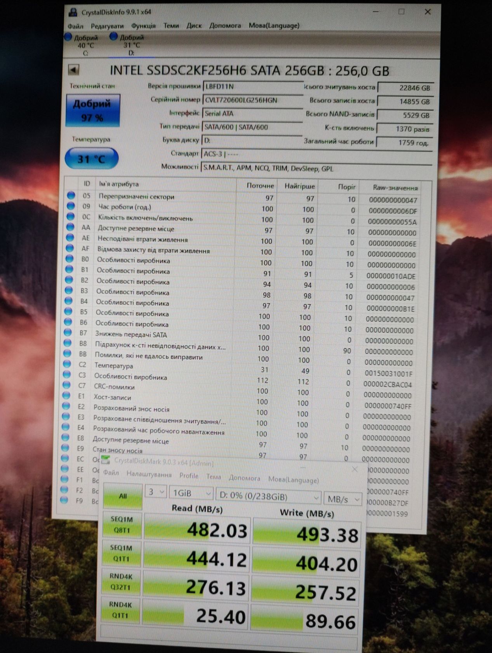492x653 pixels.
Task: Click the status circle for attribute E2
Action: (x=66, y=406)
